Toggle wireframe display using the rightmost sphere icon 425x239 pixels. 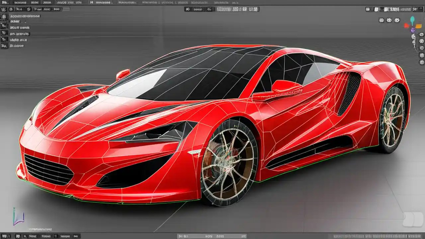coord(397,20)
